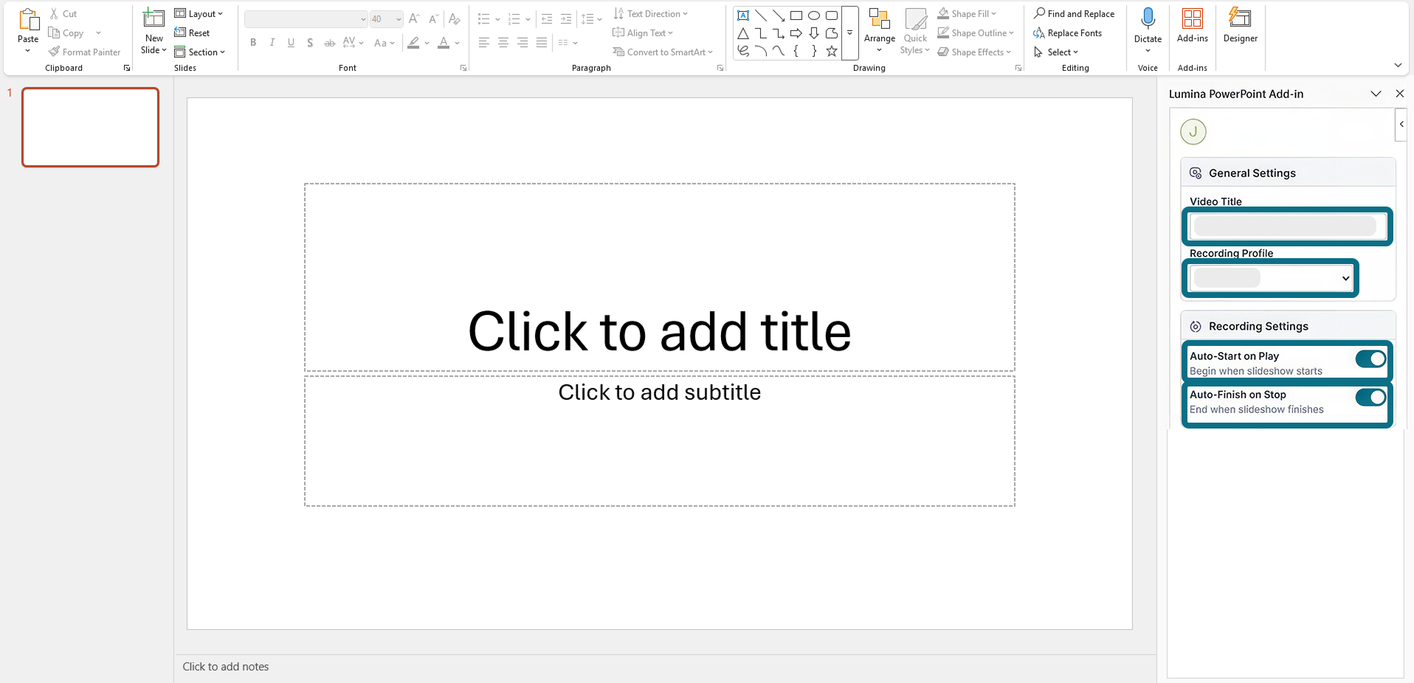Open Align Text menu
Viewport: 1414px width, 683px height.
[x=643, y=33]
